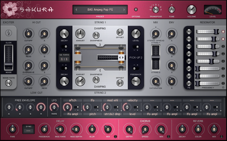Image resolution: width=227 pixels, height=141 pixels.
Task: Click the String 2 exciter position marker
Action: click(x=100, y=70)
